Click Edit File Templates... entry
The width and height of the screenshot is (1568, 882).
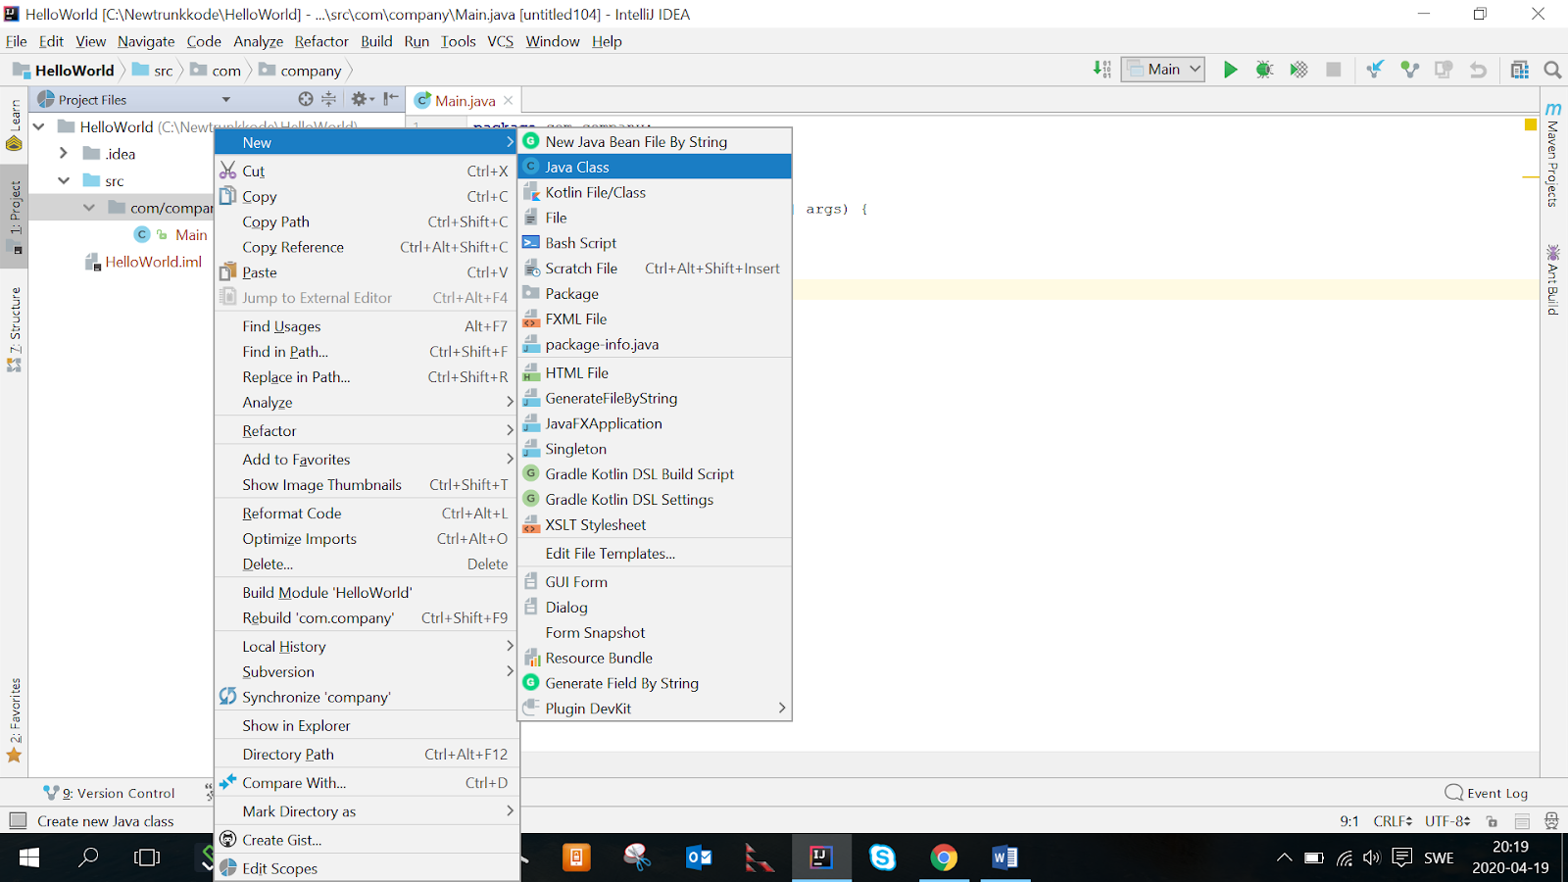655,554
